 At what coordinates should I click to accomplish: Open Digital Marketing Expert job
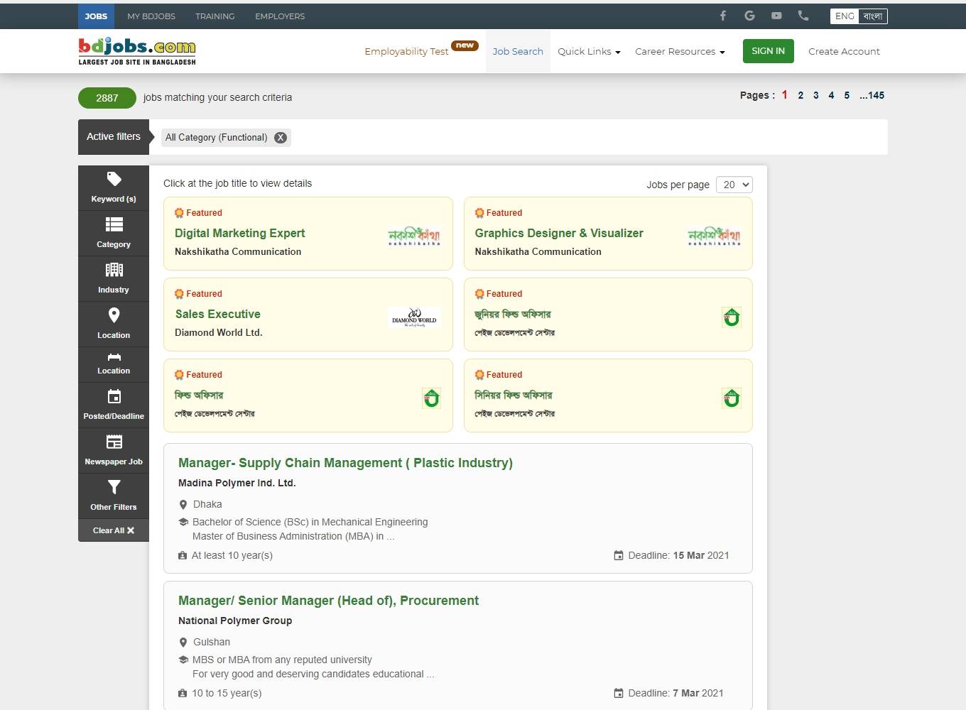coord(239,233)
